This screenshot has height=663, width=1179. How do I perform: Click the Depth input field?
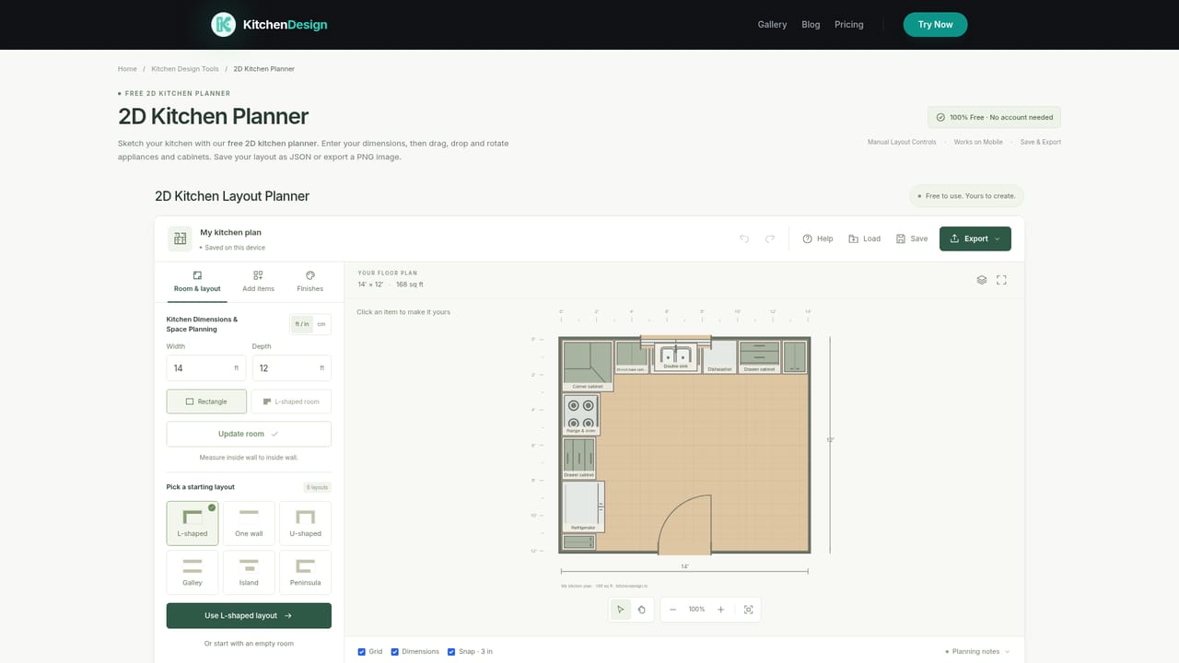(x=291, y=368)
